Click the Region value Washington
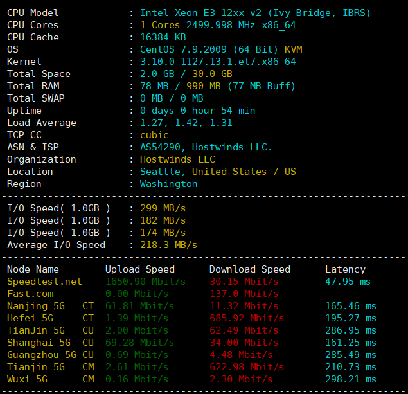Viewport: 408px width, 394px height. pyautogui.click(x=168, y=184)
